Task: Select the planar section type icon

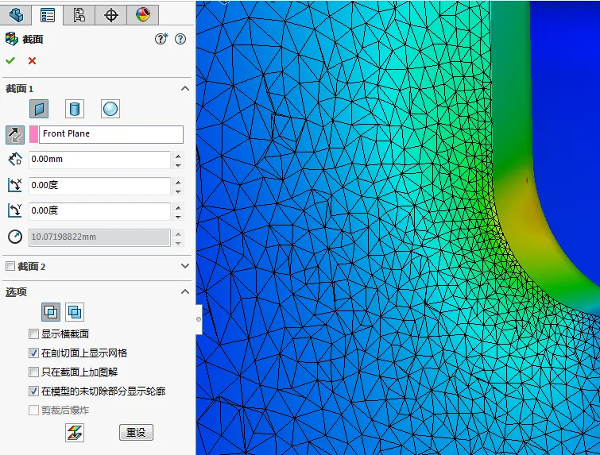Action: coord(39,109)
